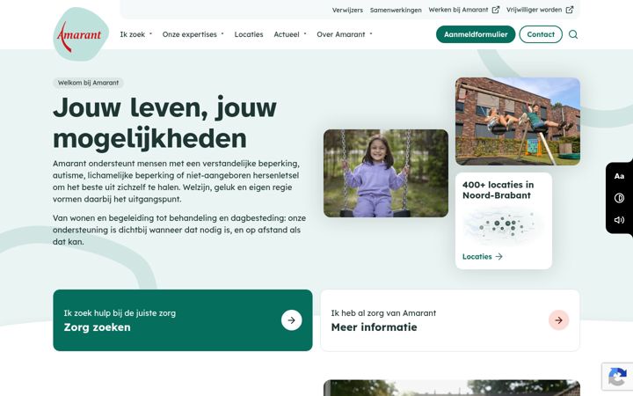This screenshot has width=633, height=396.
Task: Open the Verwijzers link
Action: coord(347,10)
